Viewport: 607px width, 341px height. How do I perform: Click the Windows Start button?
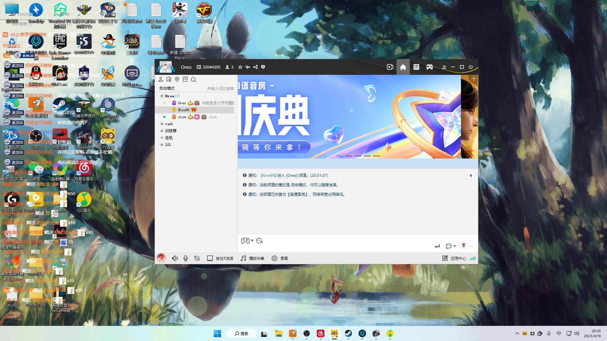coord(218,333)
